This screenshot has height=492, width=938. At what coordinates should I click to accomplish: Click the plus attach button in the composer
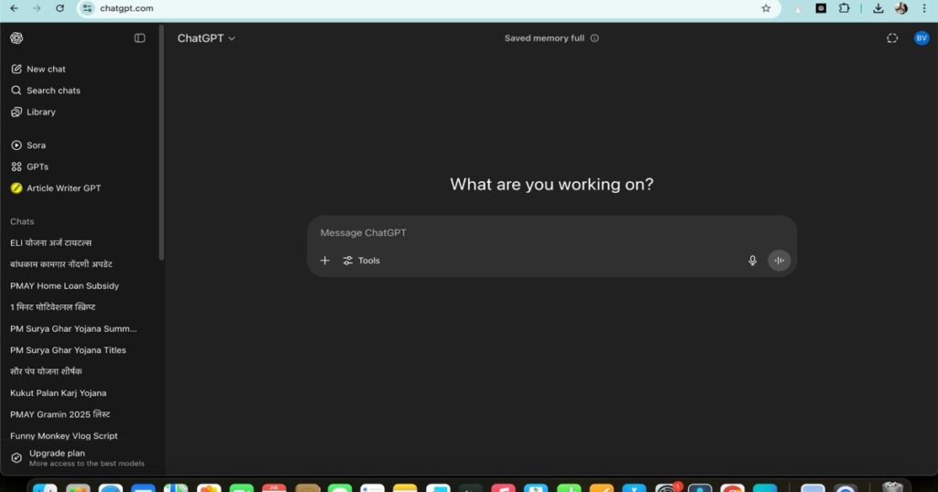coord(325,261)
